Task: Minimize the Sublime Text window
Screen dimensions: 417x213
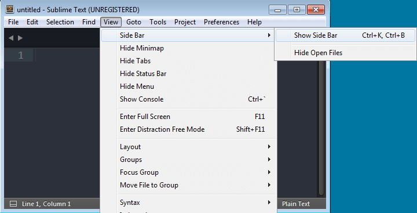Action: point(277,10)
